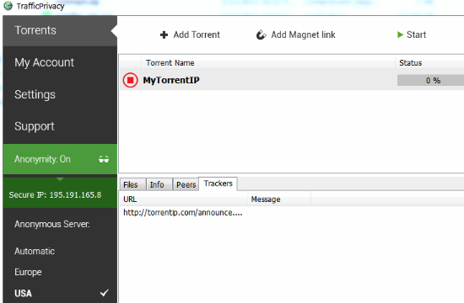Click the red stop icon beside MyTorrentIP

130,80
